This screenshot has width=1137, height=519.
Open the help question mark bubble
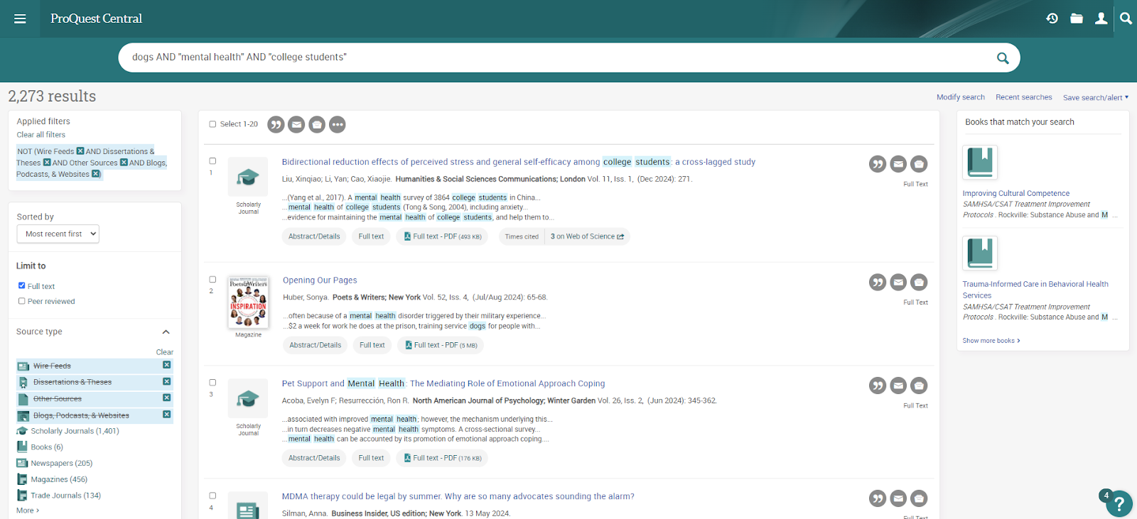click(1119, 504)
